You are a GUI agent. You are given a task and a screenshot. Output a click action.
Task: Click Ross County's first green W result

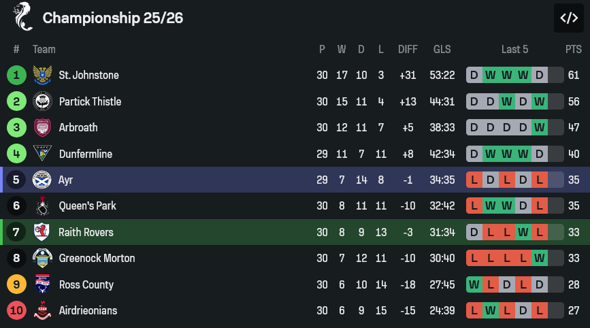point(474,284)
